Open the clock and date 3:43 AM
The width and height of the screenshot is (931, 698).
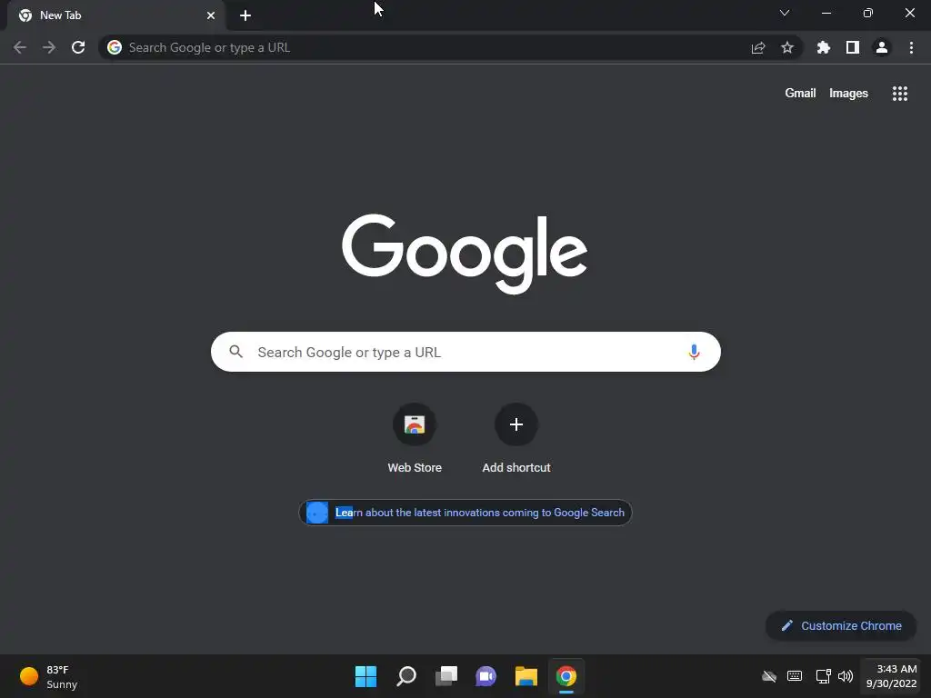892,676
